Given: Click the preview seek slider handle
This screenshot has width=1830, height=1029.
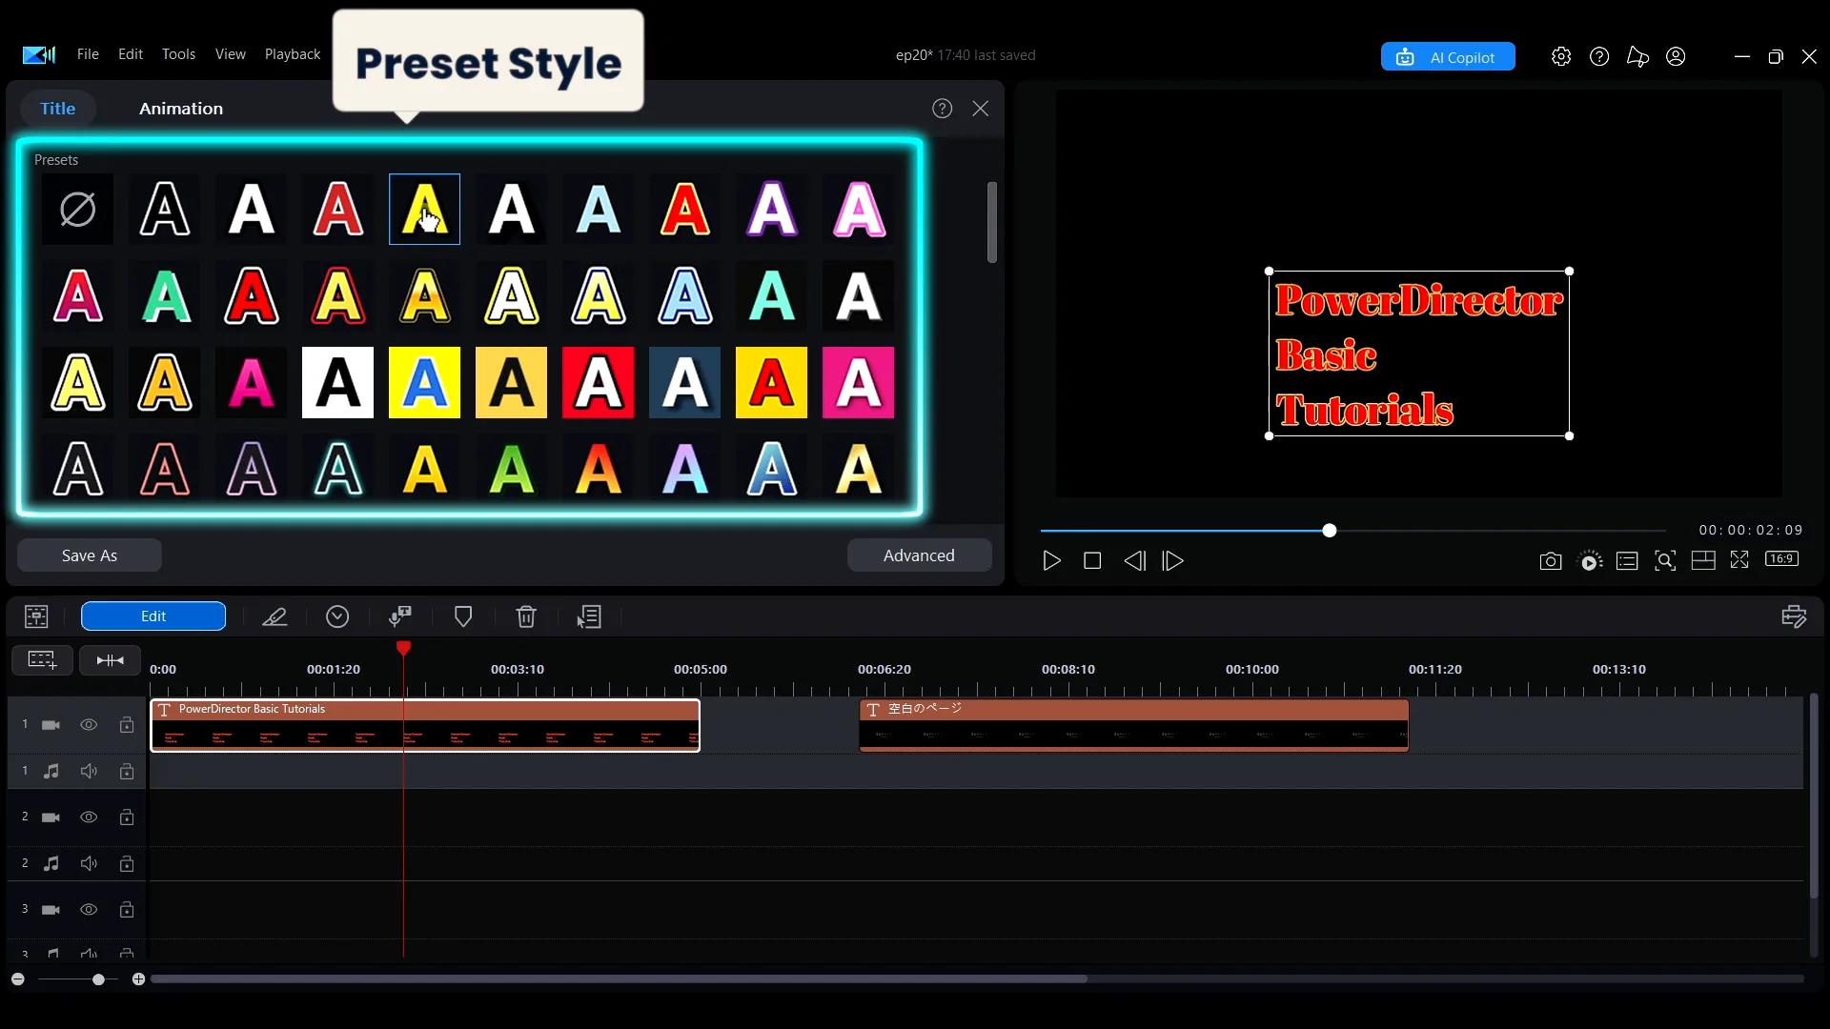Looking at the screenshot, I should coord(1330,531).
